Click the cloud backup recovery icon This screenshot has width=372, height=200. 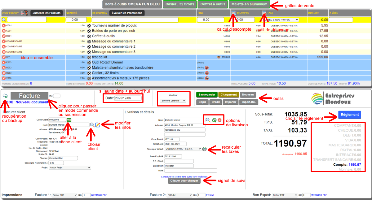pos(5,96)
